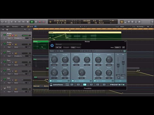Toggle the Freeze section On checkbox

[95, 81]
